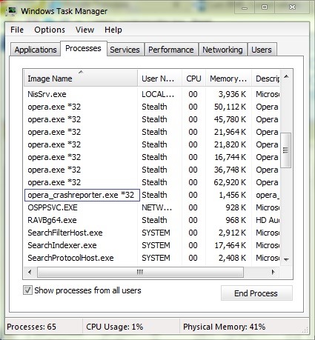Close the Windows Task Manager window
This screenshot has height=340, width=315.
pos(292,7)
